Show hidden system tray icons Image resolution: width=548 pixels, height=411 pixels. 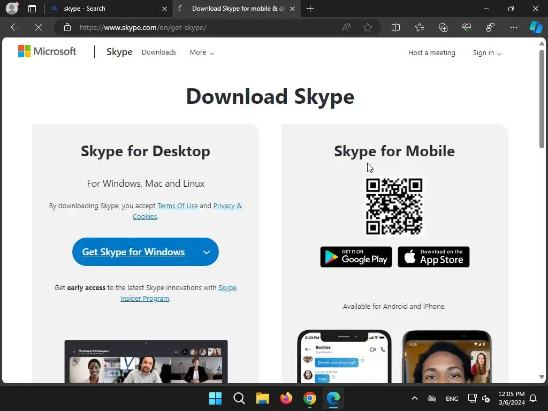[415, 398]
